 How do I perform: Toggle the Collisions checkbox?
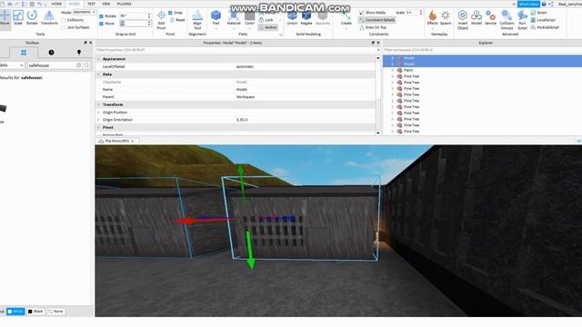click(x=64, y=20)
